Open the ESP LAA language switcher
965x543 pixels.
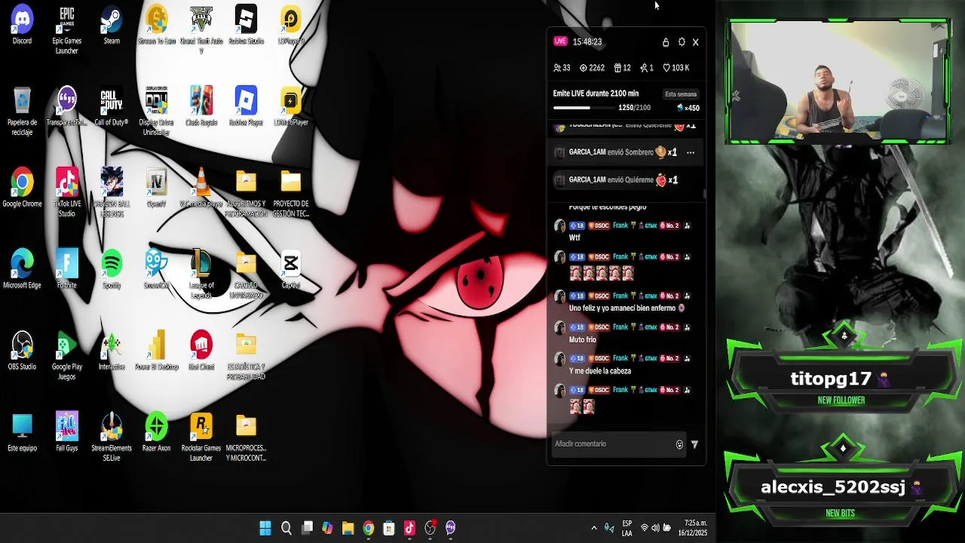626,528
